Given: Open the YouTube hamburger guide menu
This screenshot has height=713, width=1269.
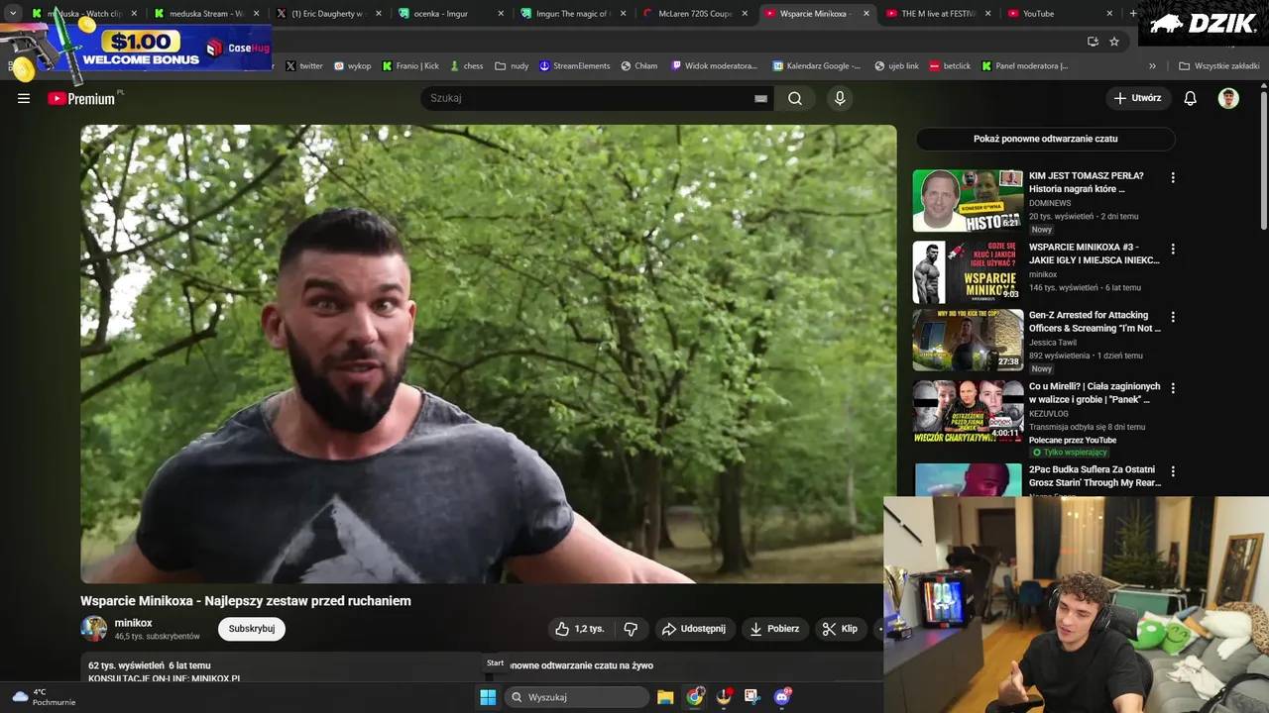Looking at the screenshot, I should coord(24,98).
